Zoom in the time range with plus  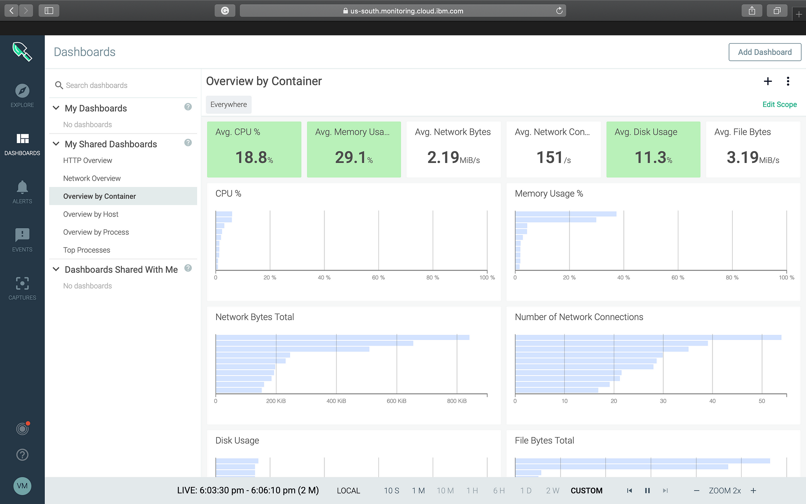(x=753, y=491)
